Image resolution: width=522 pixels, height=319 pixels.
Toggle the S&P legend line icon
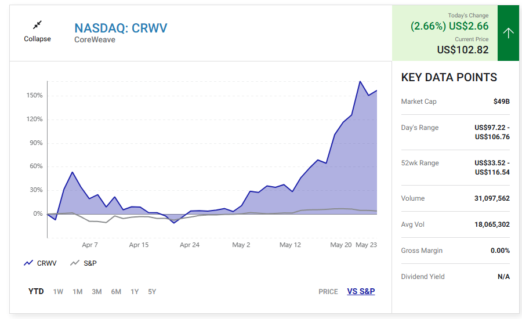point(75,263)
